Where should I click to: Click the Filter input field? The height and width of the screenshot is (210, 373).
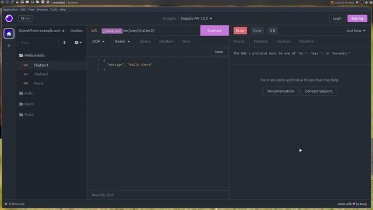[38, 43]
